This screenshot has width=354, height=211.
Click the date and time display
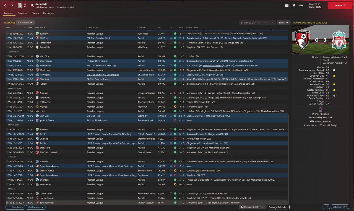(315, 6)
